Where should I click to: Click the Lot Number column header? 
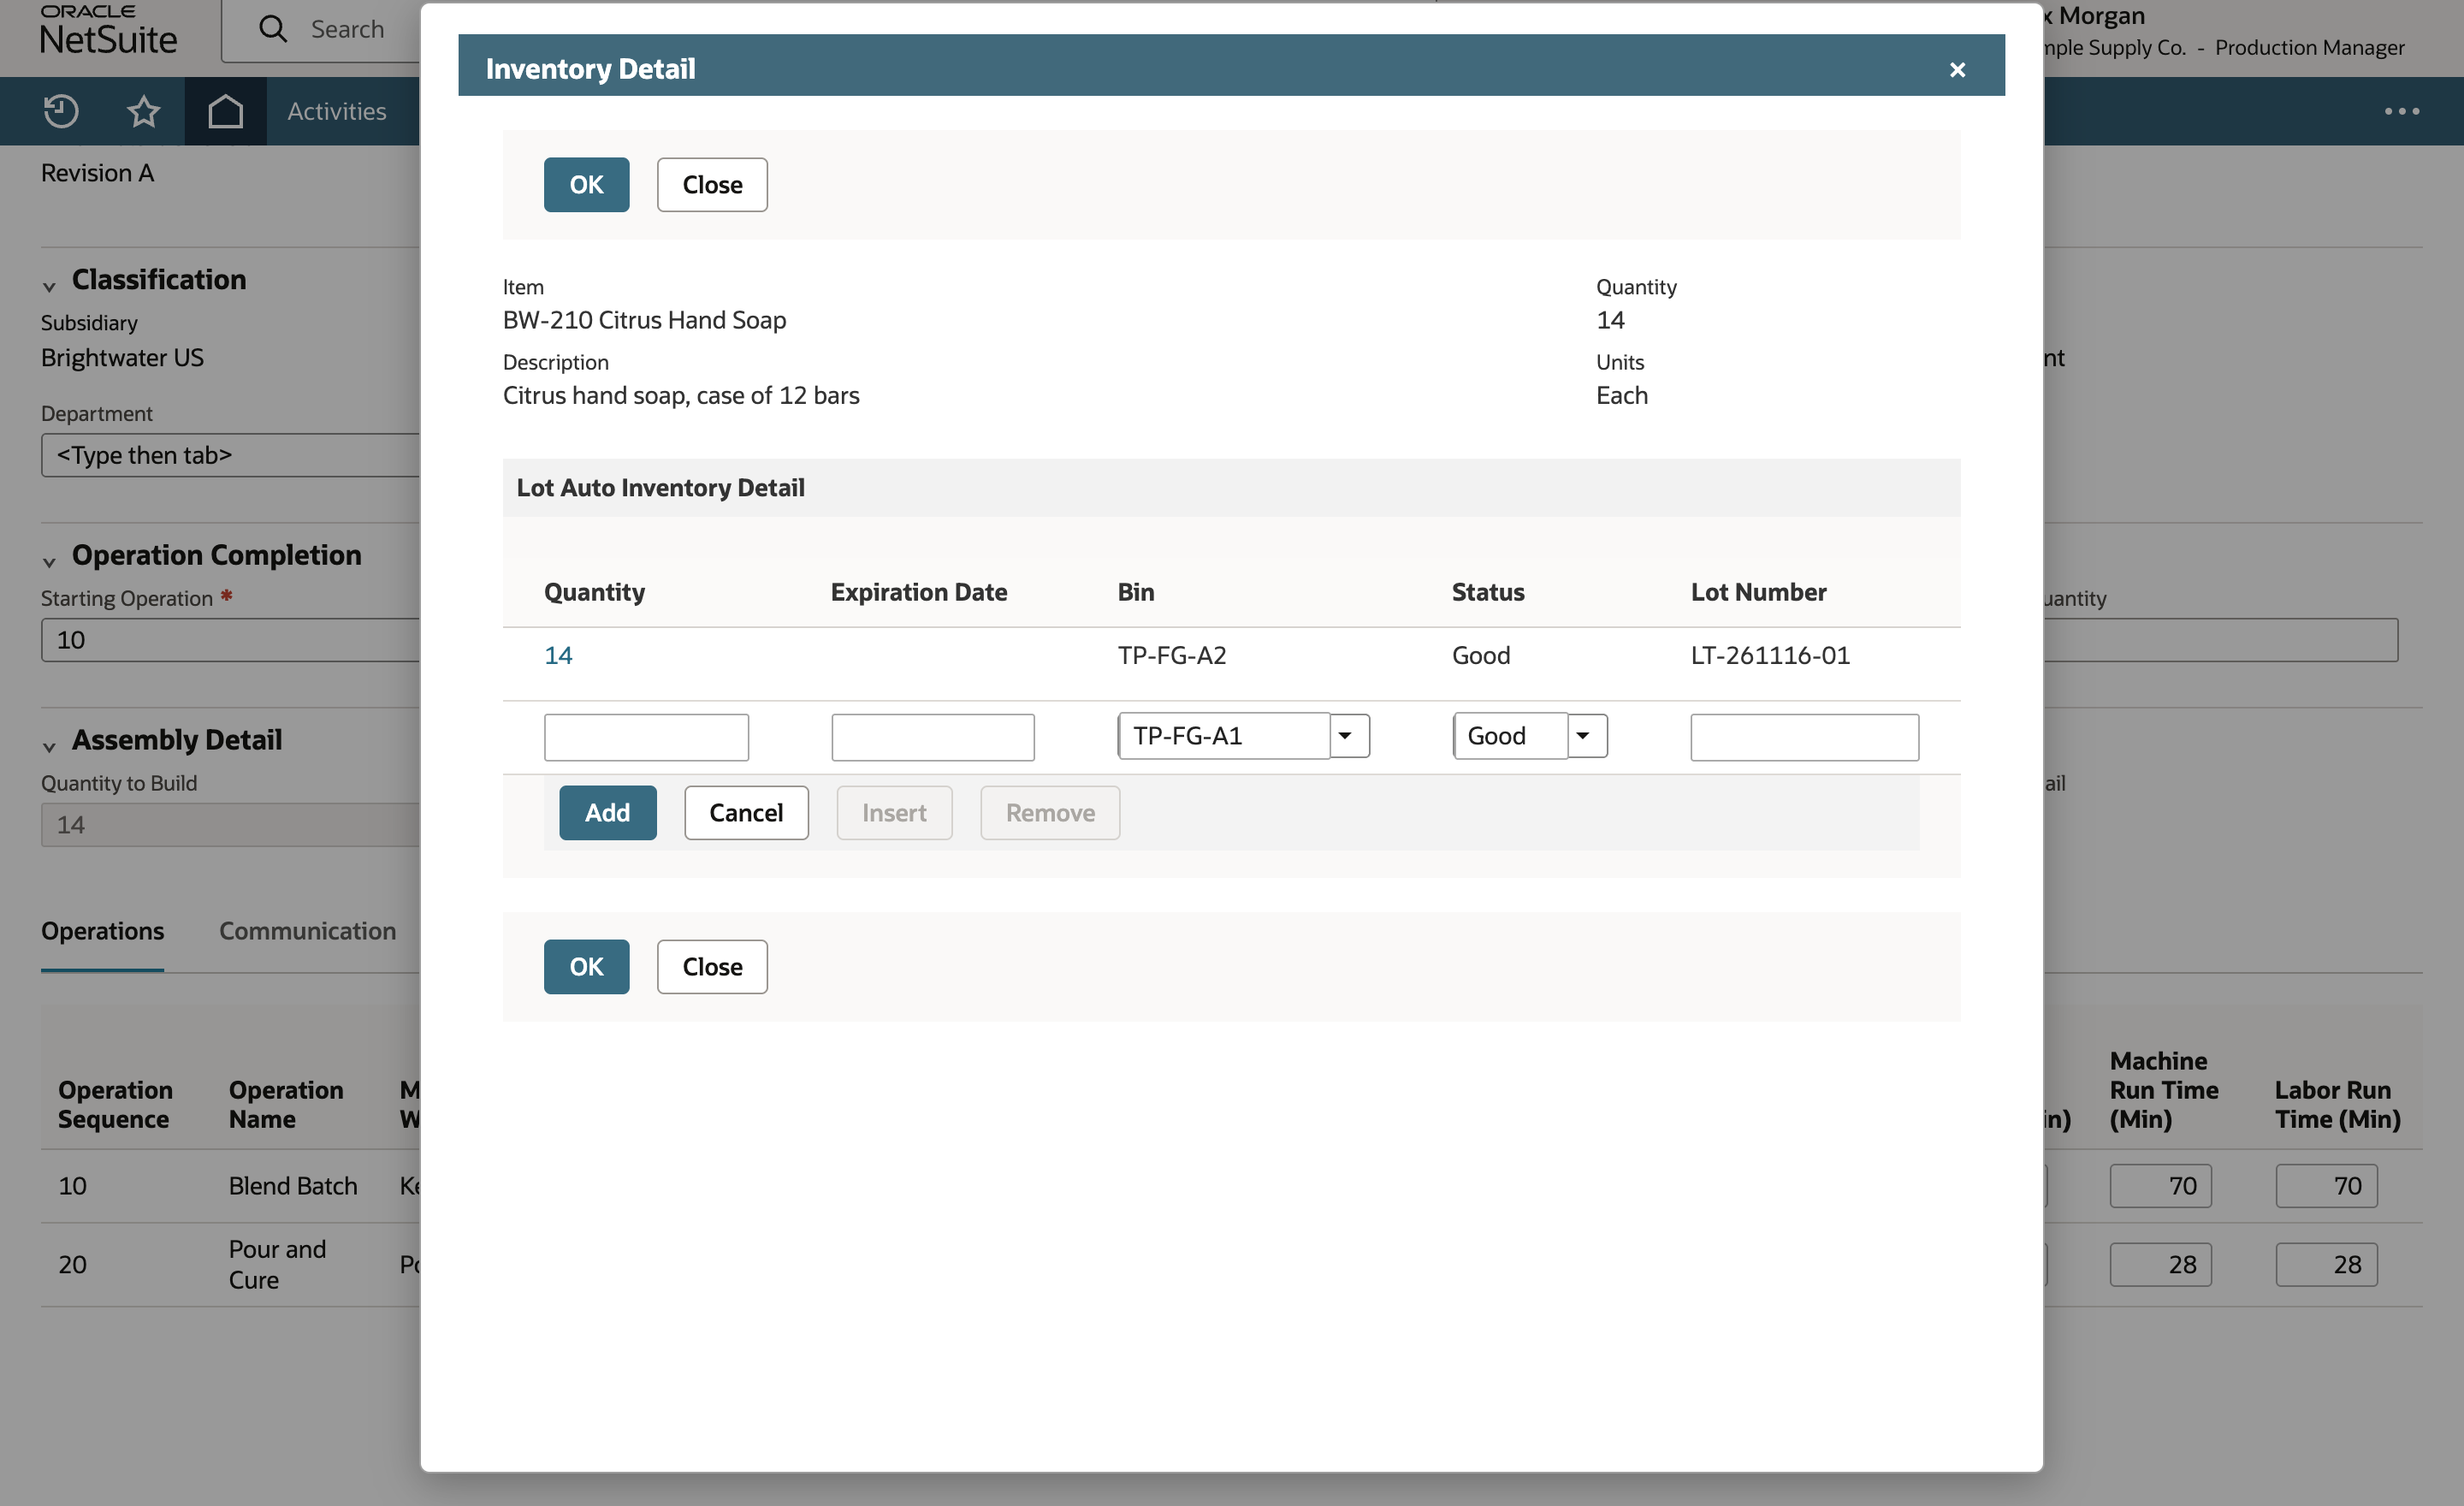tap(1758, 592)
